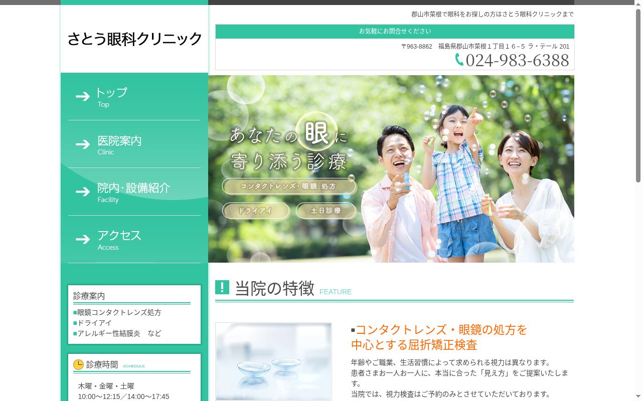642x401 pixels.
Task: Open the 医院案内 Clinic menu item
Action: click(x=134, y=144)
